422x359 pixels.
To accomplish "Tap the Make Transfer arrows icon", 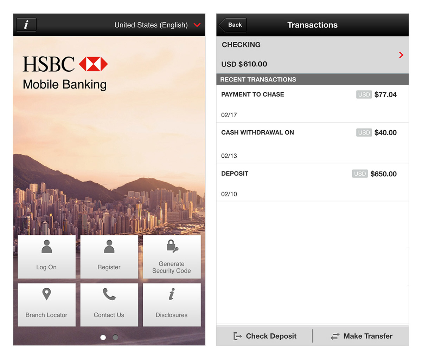I will pos(335,337).
